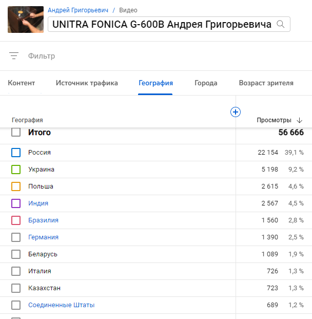Toggle sort order with Просмотры arrow icon
312x319 pixels.
coord(299,120)
